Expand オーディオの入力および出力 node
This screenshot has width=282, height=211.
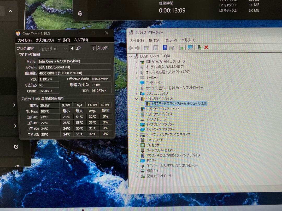coord(136,67)
